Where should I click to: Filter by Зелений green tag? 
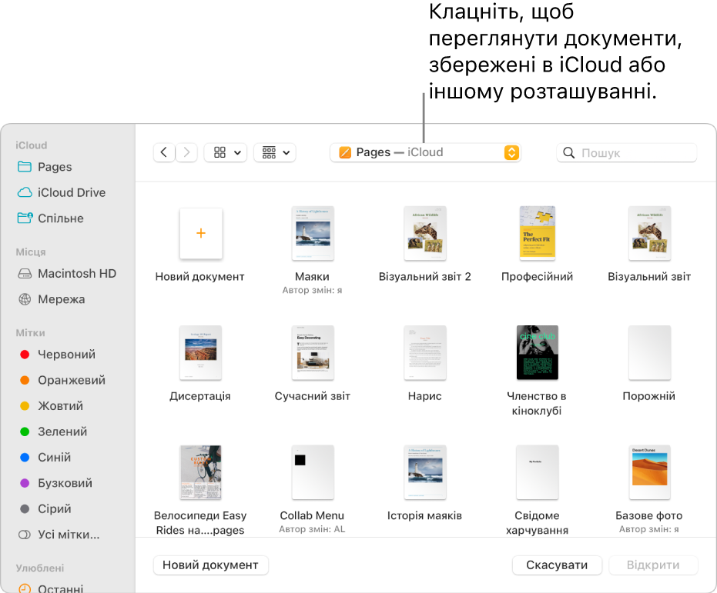(53, 431)
